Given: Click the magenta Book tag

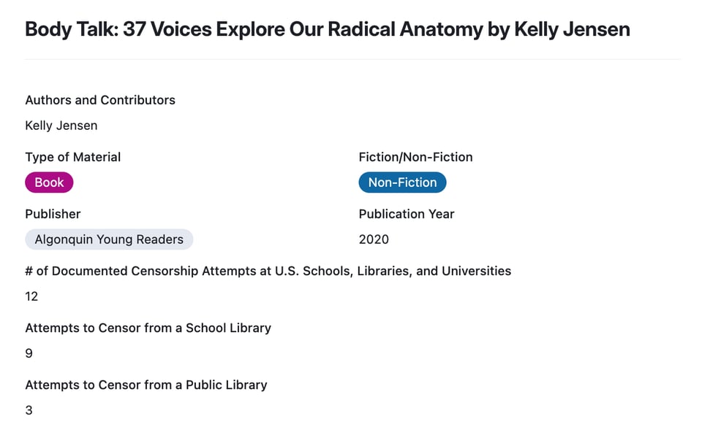Looking at the screenshot, I should click(x=49, y=182).
